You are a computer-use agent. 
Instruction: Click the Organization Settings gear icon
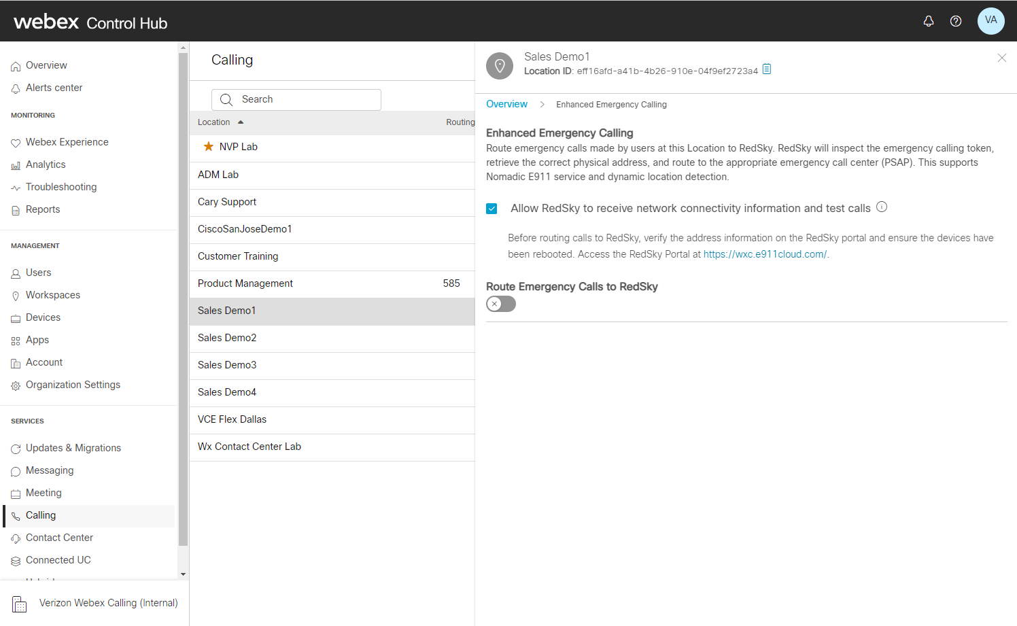click(x=16, y=386)
